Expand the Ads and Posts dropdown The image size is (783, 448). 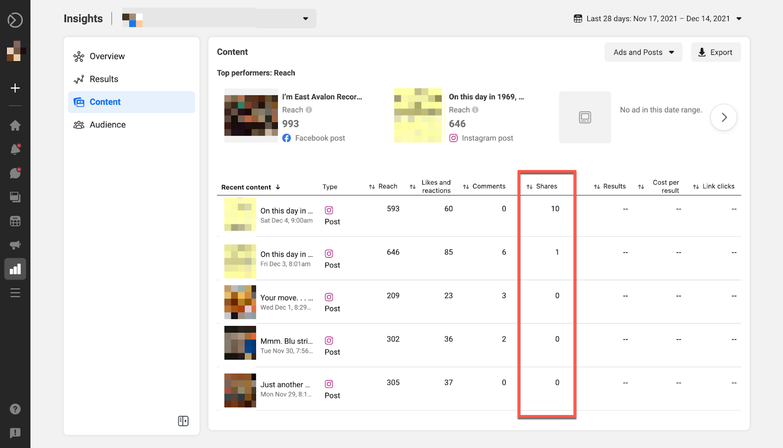[x=643, y=52]
